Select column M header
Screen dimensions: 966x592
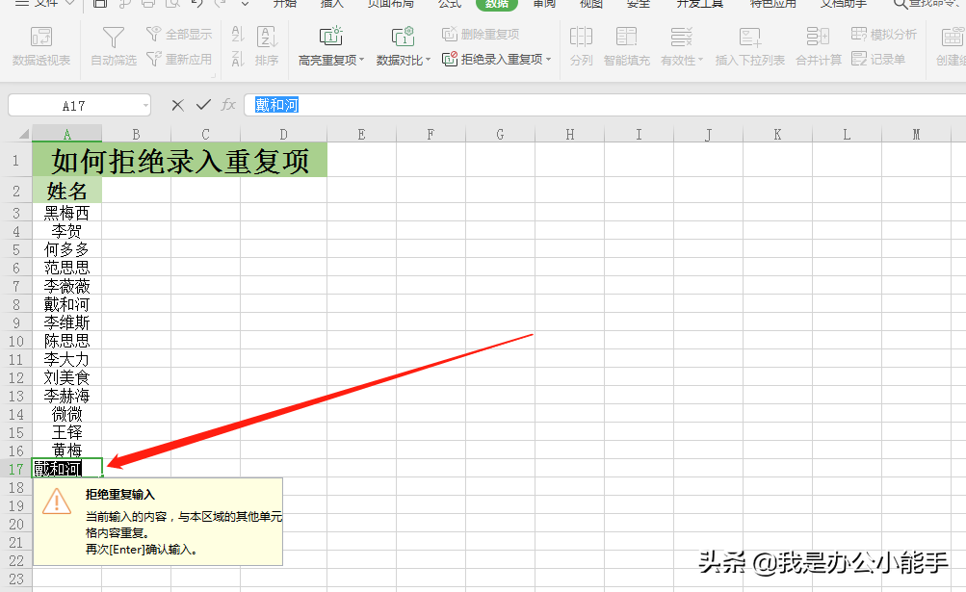point(916,134)
